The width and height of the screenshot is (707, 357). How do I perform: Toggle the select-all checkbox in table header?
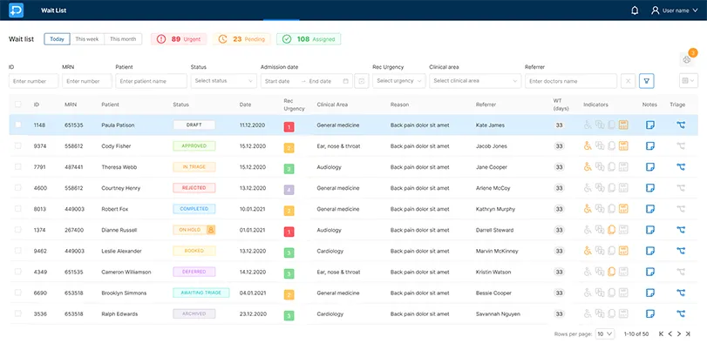(18, 104)
